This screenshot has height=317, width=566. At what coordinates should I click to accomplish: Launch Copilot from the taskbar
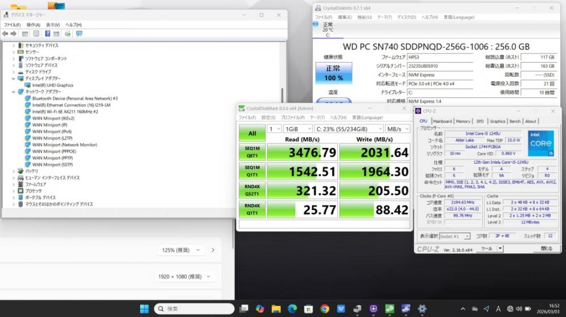coord(260,309)
